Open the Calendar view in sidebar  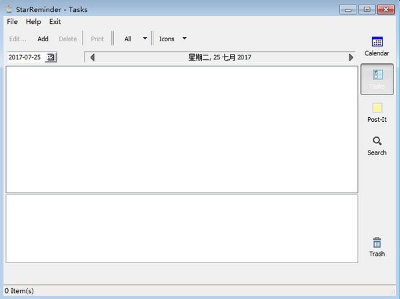(x=377, y=46)
